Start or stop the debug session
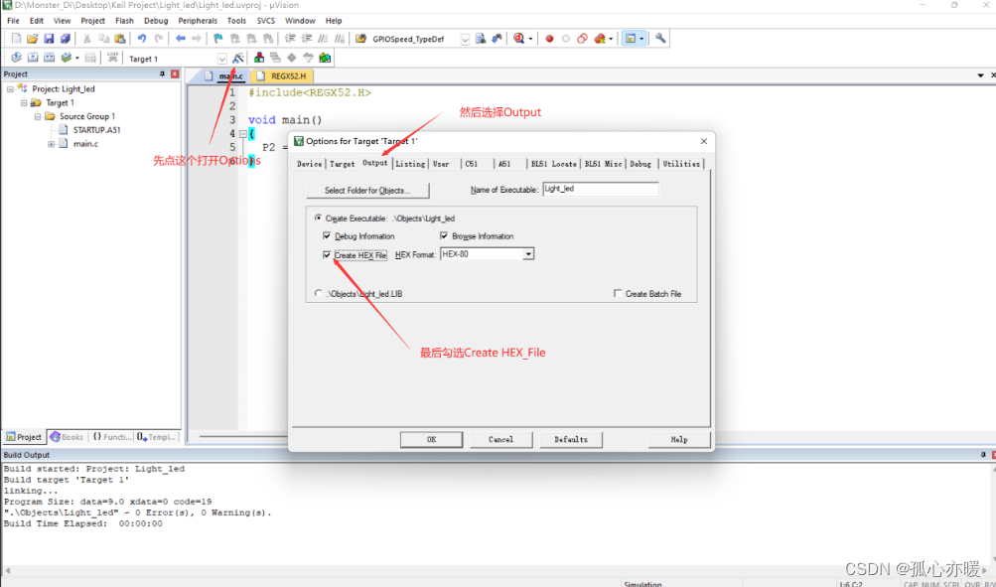The width and height of the screenshot is (996, 587). [x=519, y=39]
